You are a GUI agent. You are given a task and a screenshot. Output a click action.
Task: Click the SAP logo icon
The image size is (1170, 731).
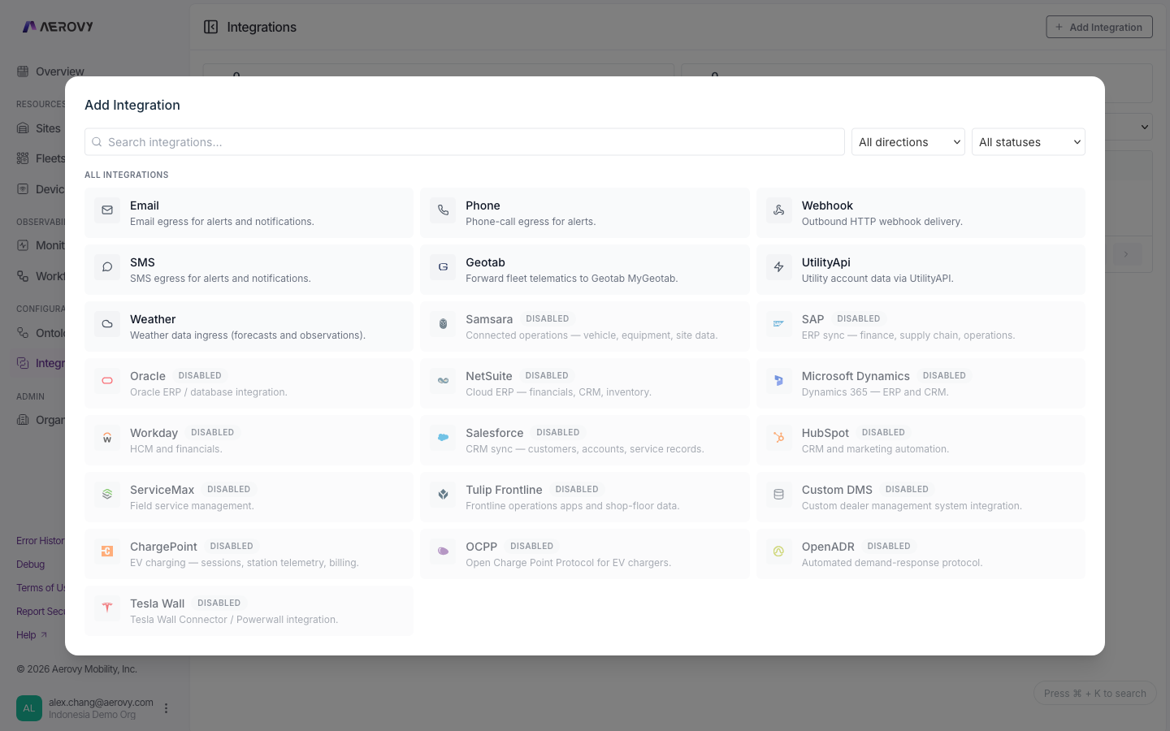pos(778,324)
